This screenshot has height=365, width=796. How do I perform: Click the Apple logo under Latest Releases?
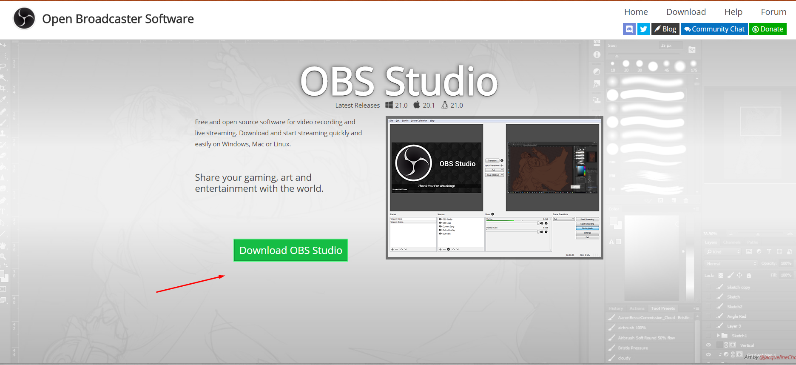click(417, 105)
